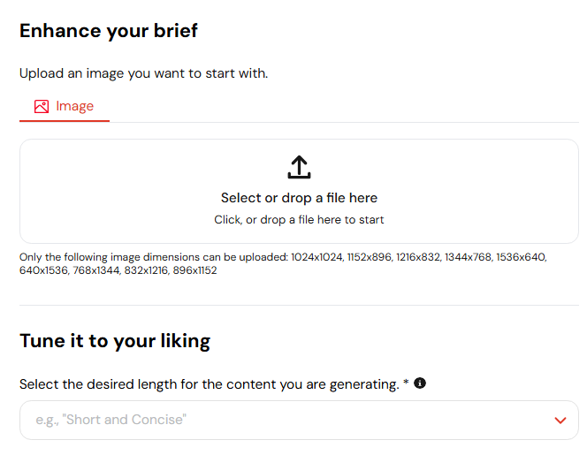Click the red underline beneath Image tab

[65, 121]
